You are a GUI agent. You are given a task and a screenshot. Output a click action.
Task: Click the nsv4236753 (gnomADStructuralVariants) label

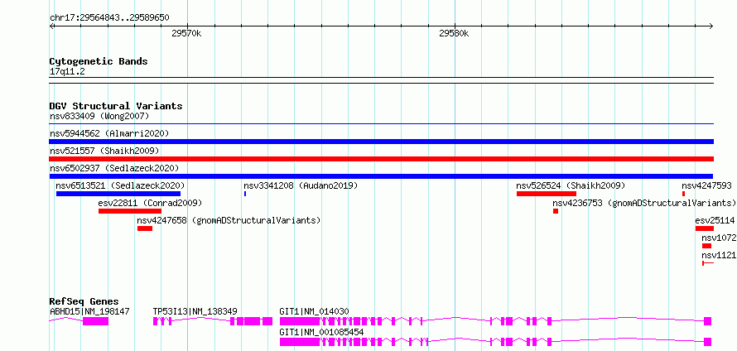(644, 203)
